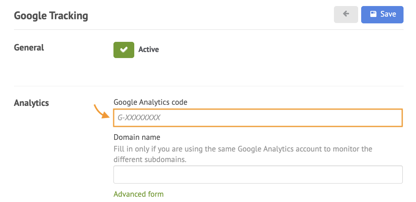Toggle tracking via the Active label text
Image resolution: width=416 pixels, height=202 pixels.
(149, 49)
